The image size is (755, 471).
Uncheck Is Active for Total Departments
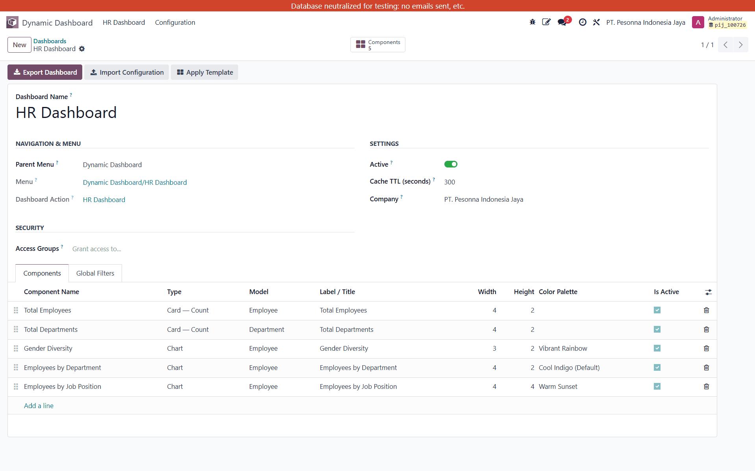point(657,329)
